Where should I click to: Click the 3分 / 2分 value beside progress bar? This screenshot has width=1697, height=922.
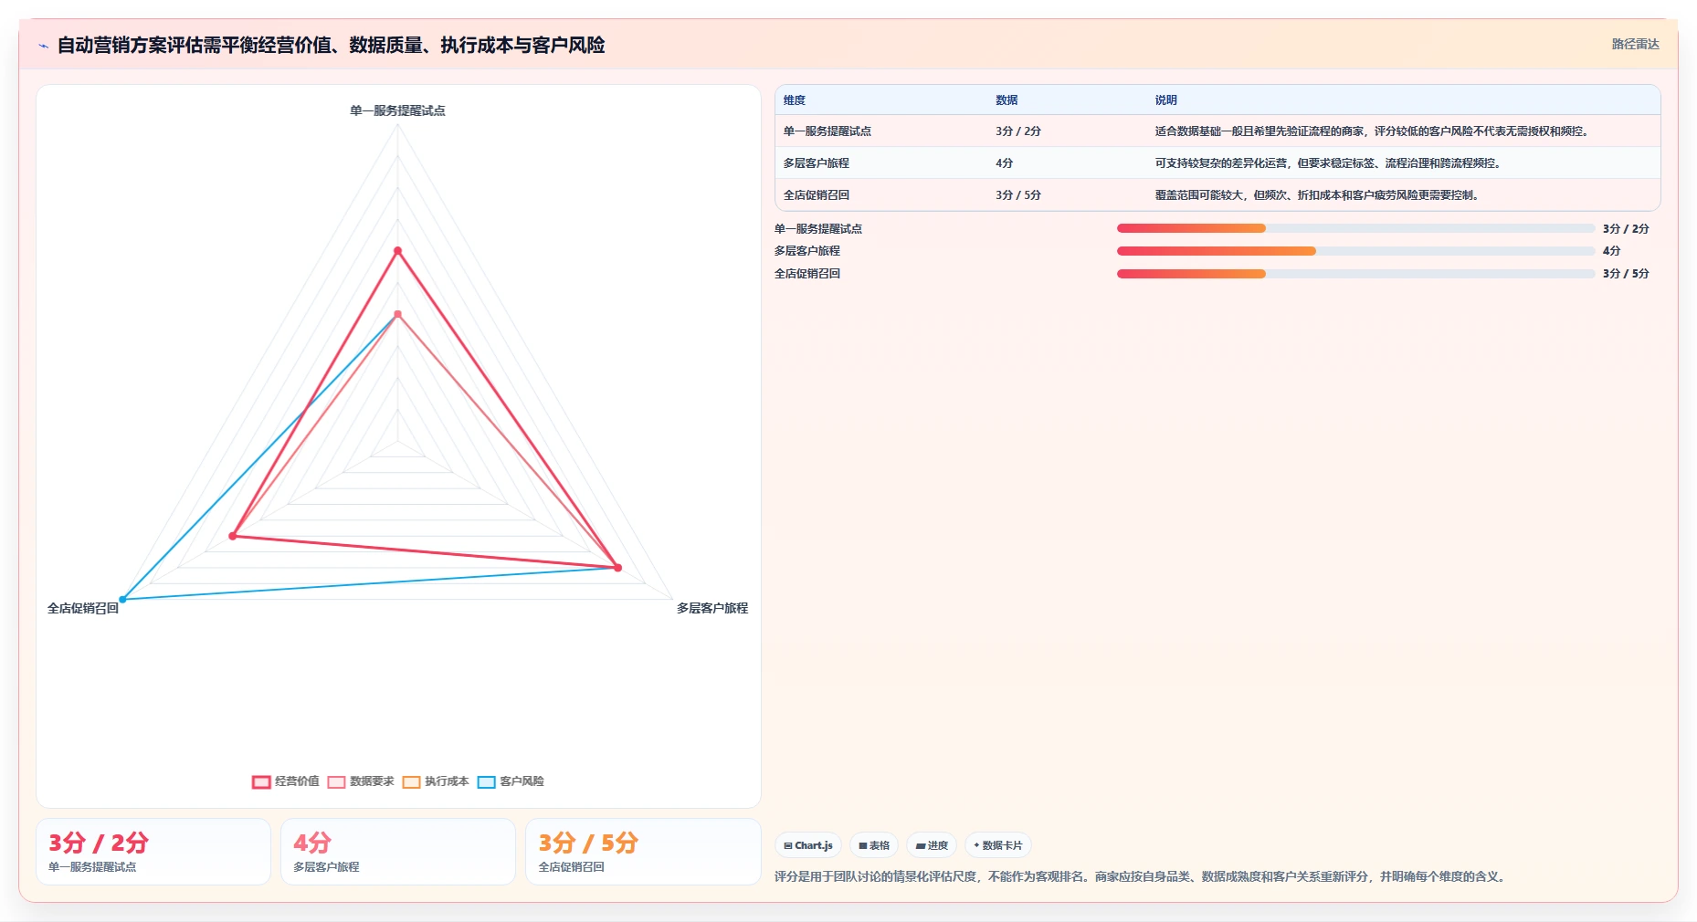point(1626,229)
